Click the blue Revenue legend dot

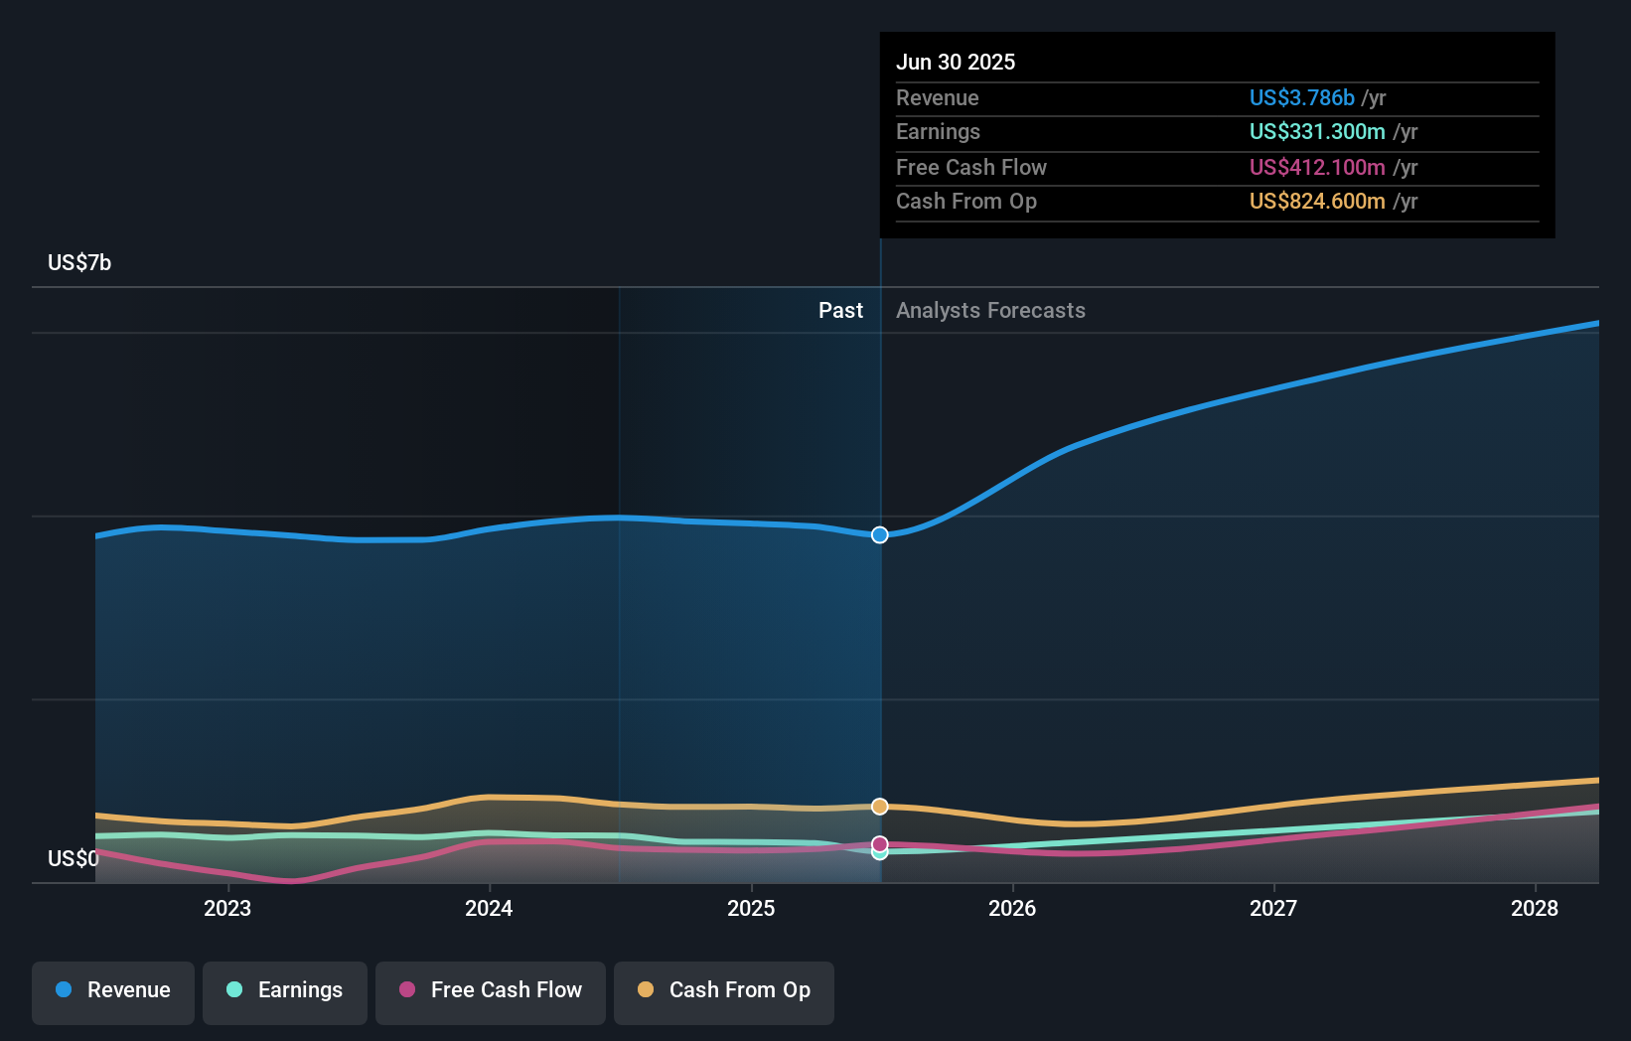(65, 990)
